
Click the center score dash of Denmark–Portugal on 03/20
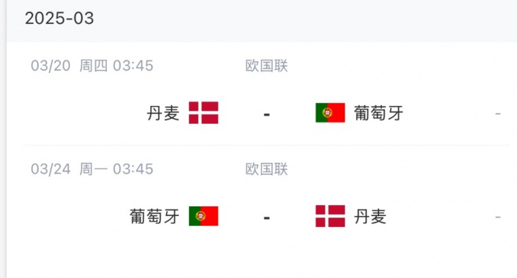(267, 114)
